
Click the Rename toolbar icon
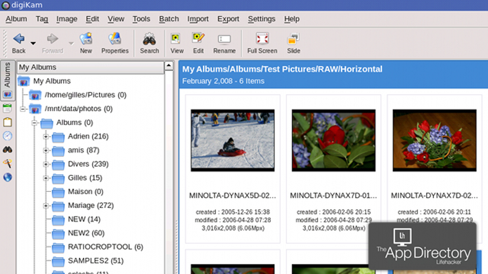(224, 39)
